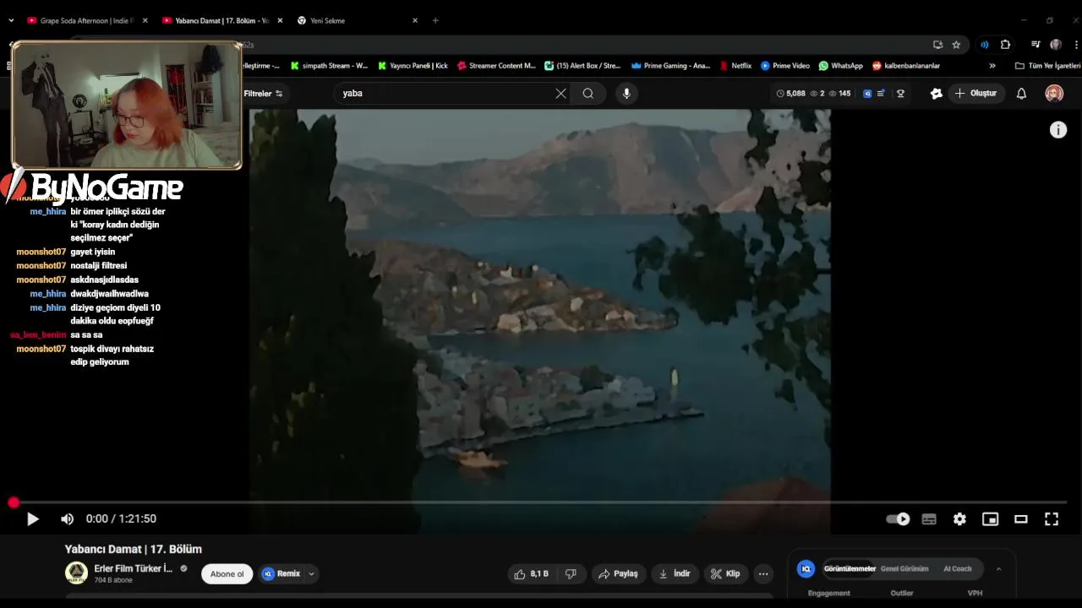This screenshot has height=608, width=1082.
Task: Enable miniplayer mode in the video player
Action: click(990, 519)
